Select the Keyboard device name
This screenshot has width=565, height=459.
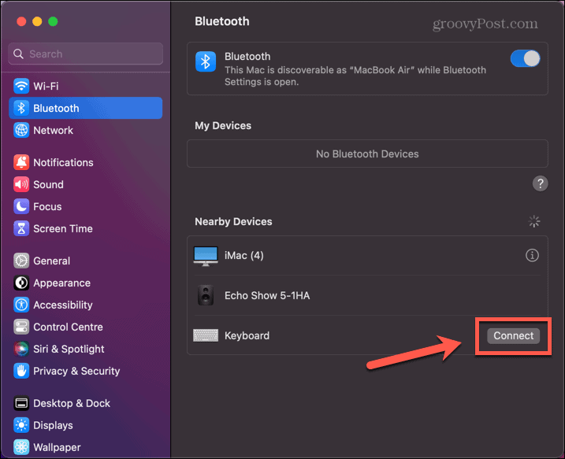click(247, 335)
